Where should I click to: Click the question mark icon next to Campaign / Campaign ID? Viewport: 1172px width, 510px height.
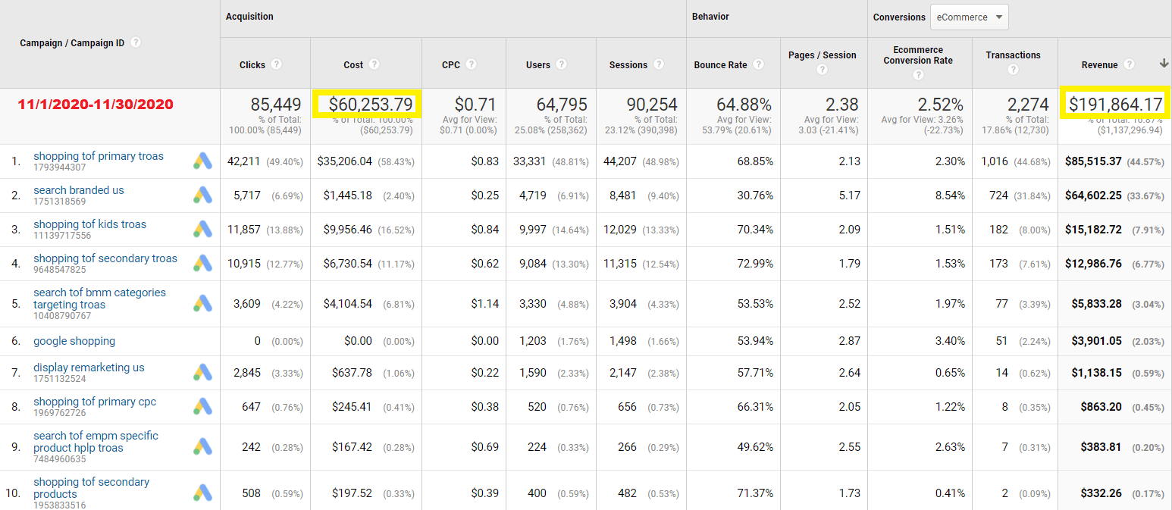pos(136,42)
